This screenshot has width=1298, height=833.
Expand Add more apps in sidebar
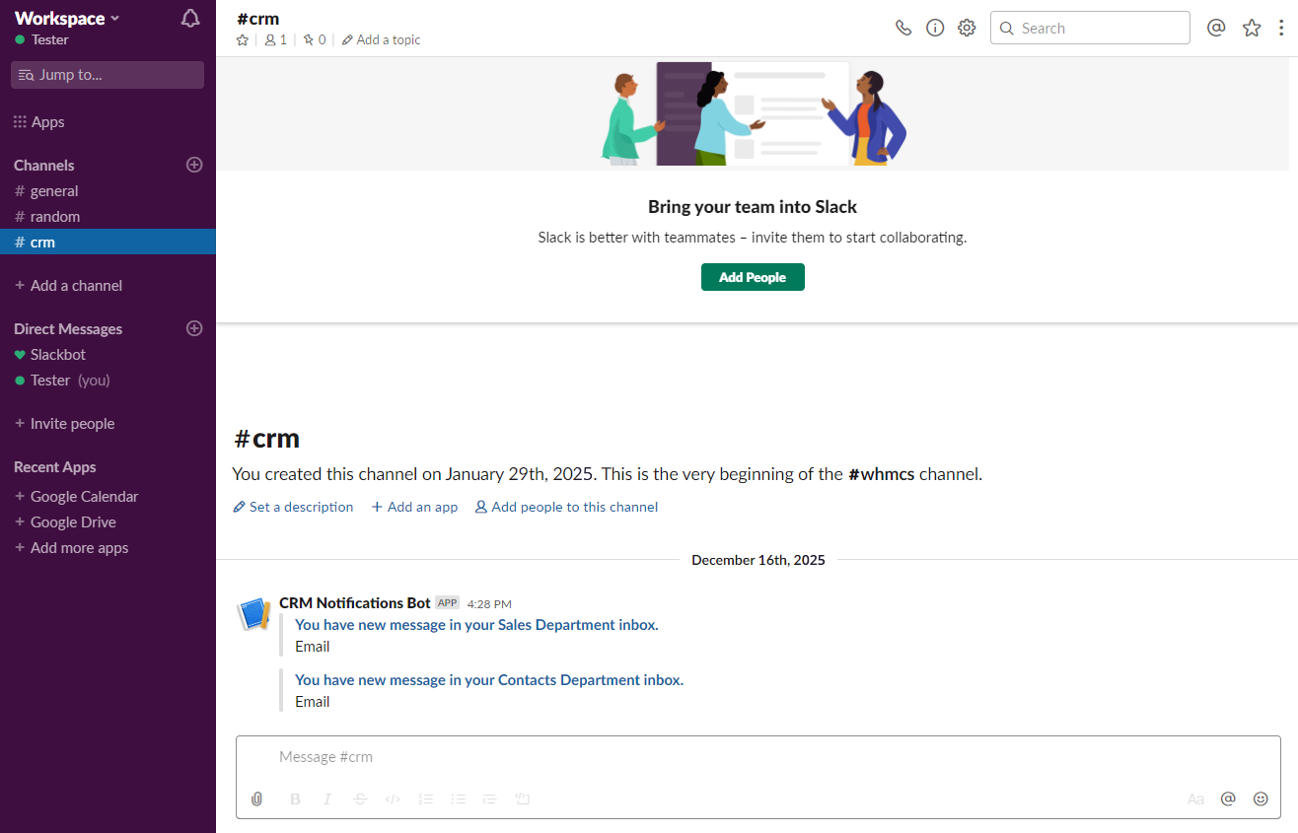click(x=79, y=548)
